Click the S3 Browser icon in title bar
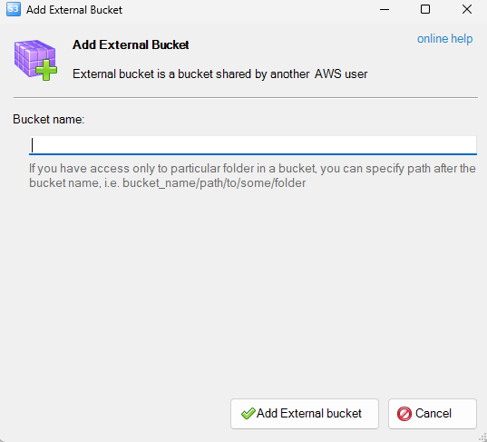The width and height of the screenshot is (487, 442). [14, 9]
